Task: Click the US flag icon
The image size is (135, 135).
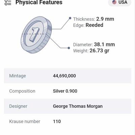Action: click(x=114, y=2)
